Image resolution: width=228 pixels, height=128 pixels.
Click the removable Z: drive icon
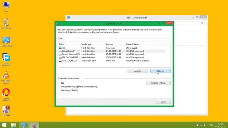point(60,61)
